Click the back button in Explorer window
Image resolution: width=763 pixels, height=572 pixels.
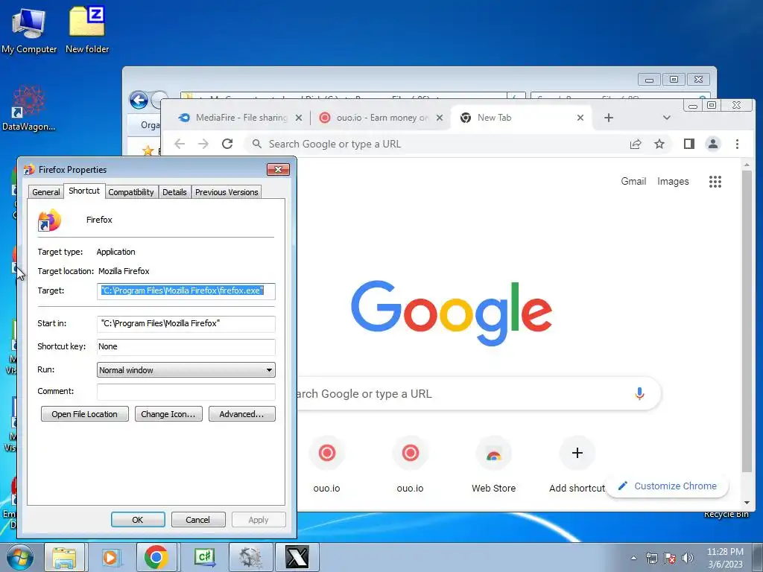point(139,101)
